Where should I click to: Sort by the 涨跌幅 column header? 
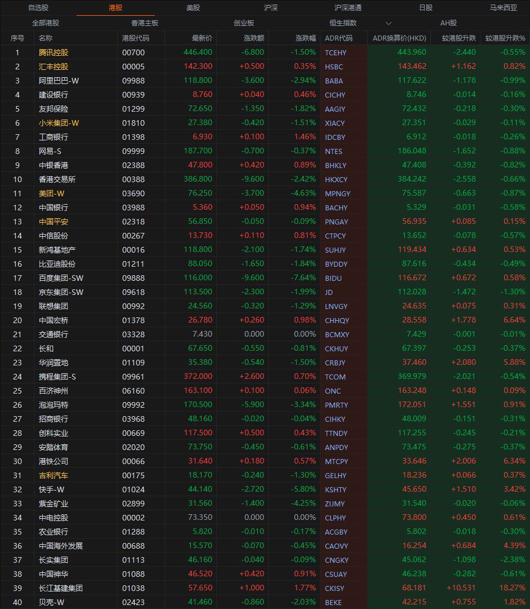[x=306, y=38]
